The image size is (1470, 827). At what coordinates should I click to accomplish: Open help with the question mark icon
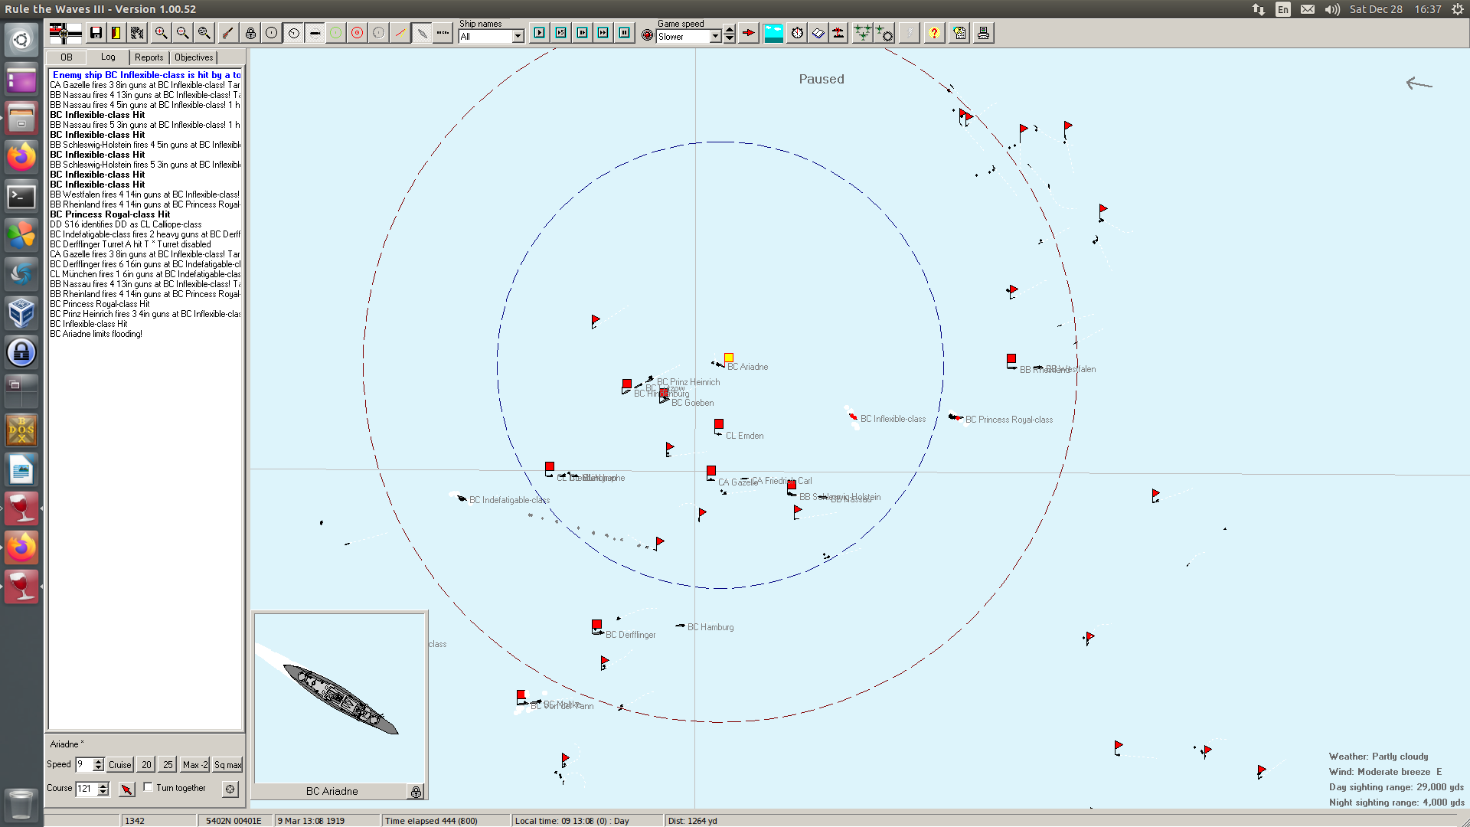pyautogui.click(x=934, y=33)
